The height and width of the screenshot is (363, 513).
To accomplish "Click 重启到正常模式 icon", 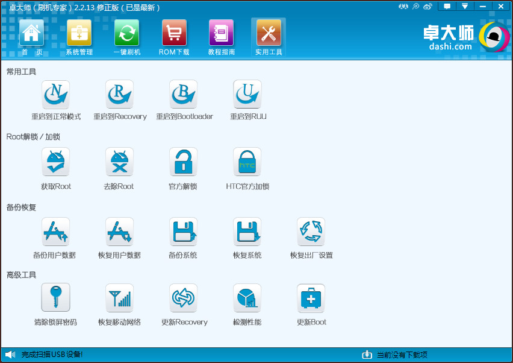I will tap(55, 94).
